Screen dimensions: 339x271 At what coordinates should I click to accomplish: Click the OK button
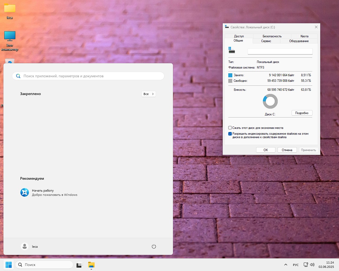266,150
